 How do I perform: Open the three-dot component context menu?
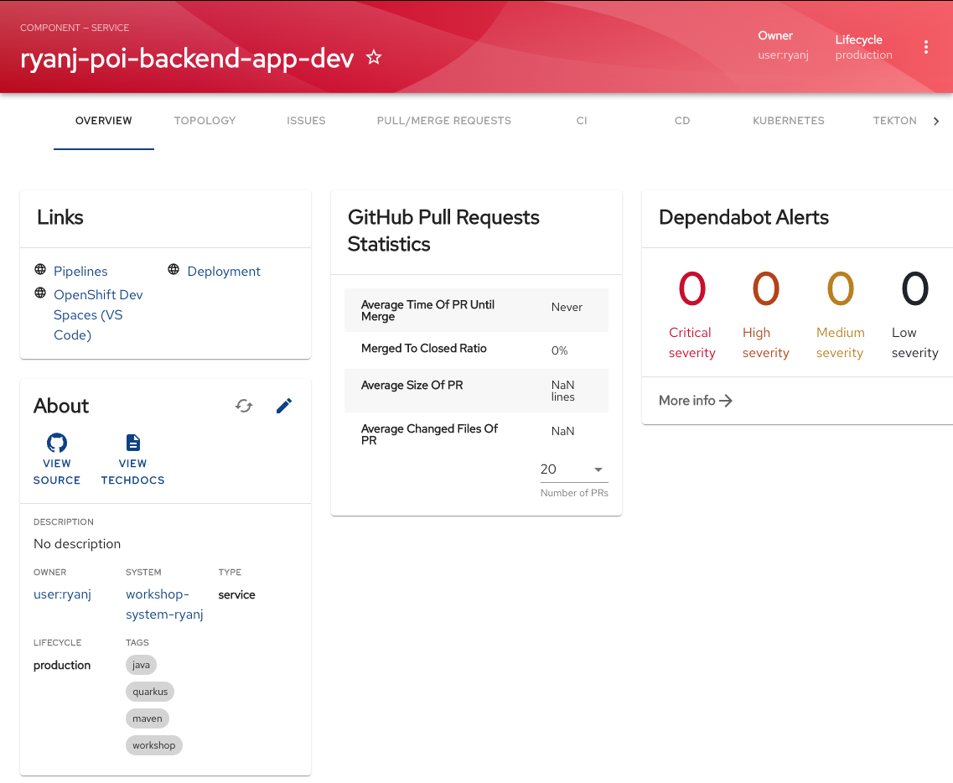(x=925, y=48)
